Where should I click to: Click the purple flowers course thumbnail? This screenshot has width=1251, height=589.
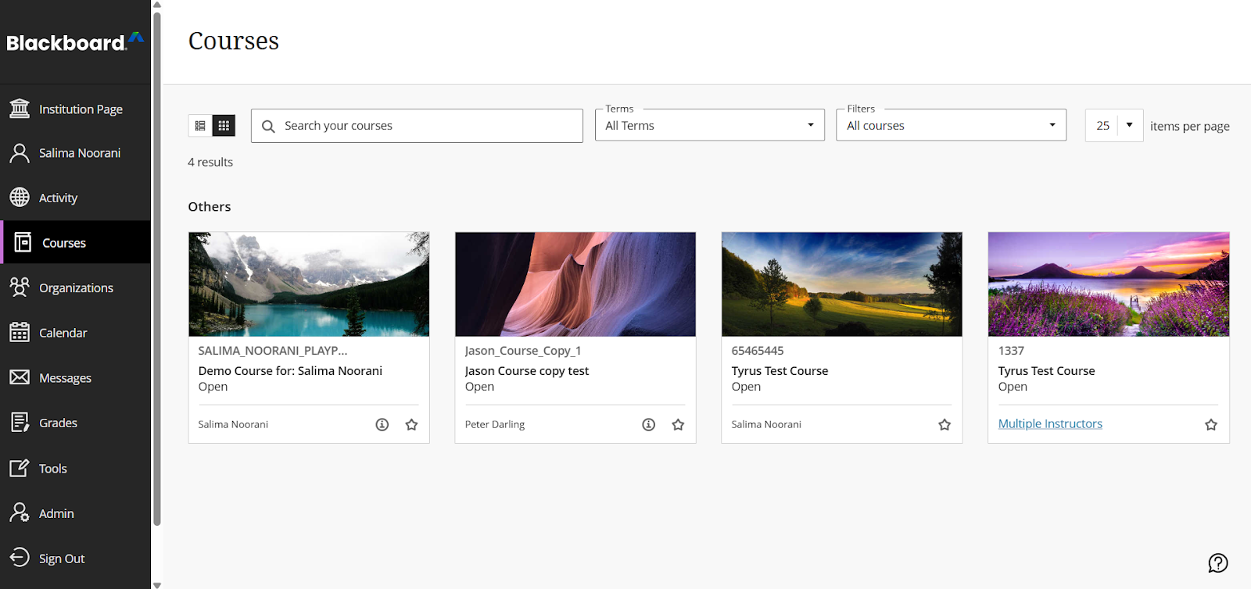point(1109,284)
